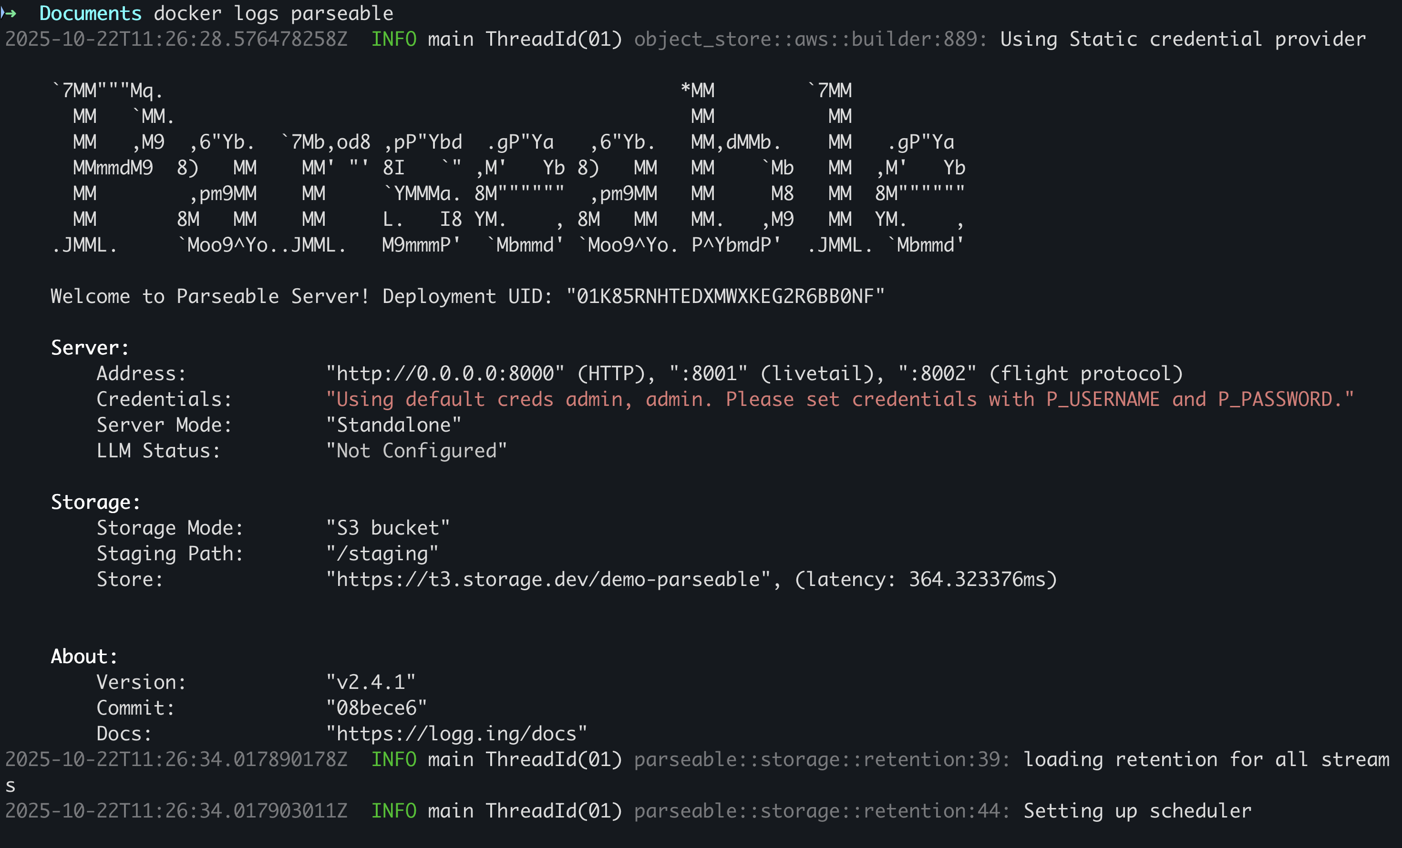Click the cyan Documents directory name
Image resolution: width=1402 pixels, height=848 pixels.
coord(90,13)
